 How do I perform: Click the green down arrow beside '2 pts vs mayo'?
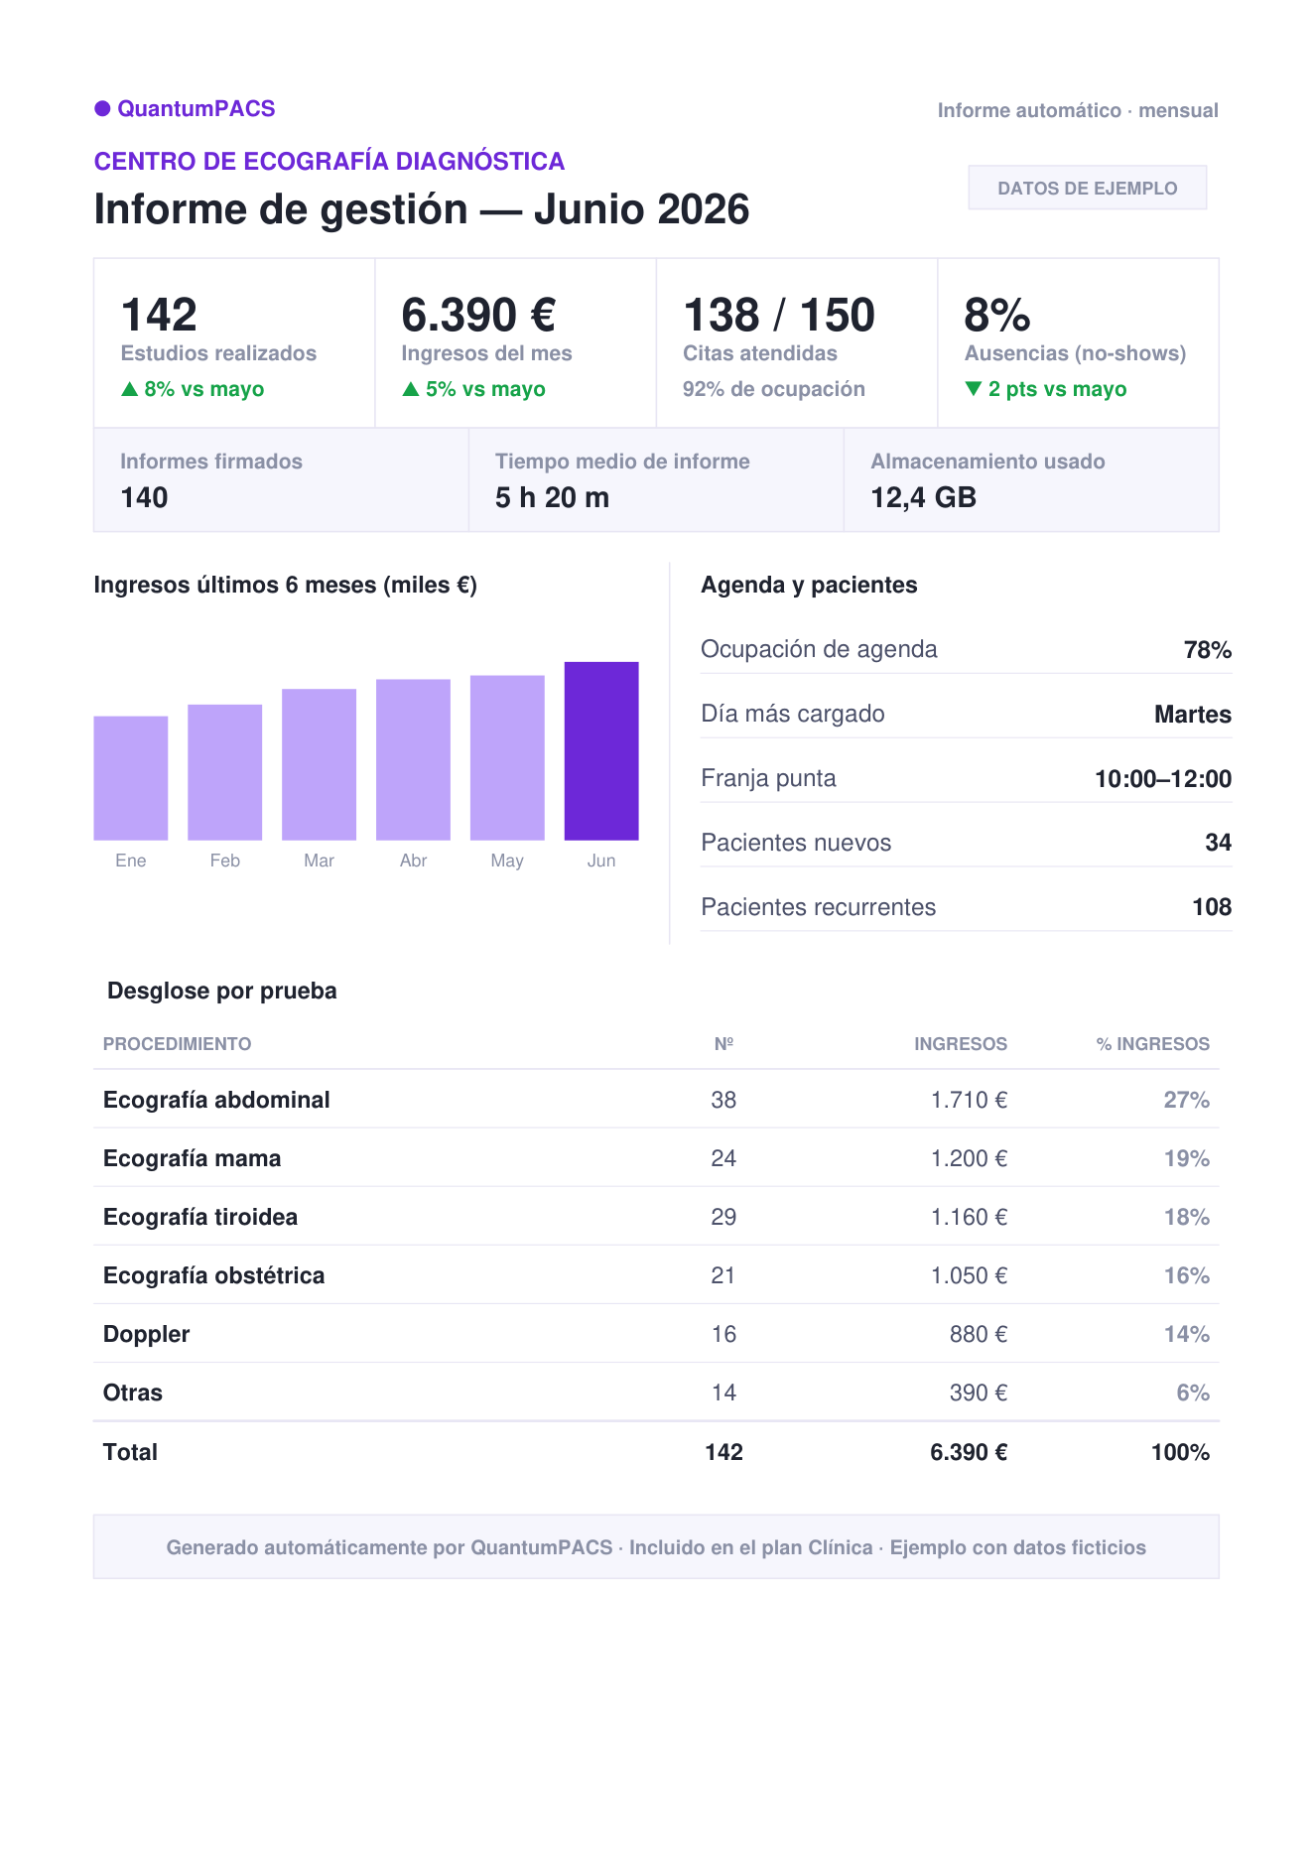973,389
